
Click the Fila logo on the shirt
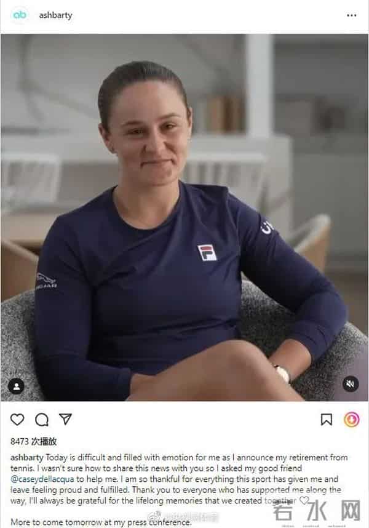(207, 252)
